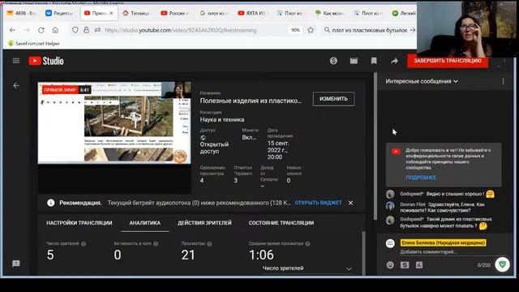519x292 pixels.
Task: Expand Интересные сообщения chat filter dropdown
Action: pyautogui.click(x=422, y=81)
